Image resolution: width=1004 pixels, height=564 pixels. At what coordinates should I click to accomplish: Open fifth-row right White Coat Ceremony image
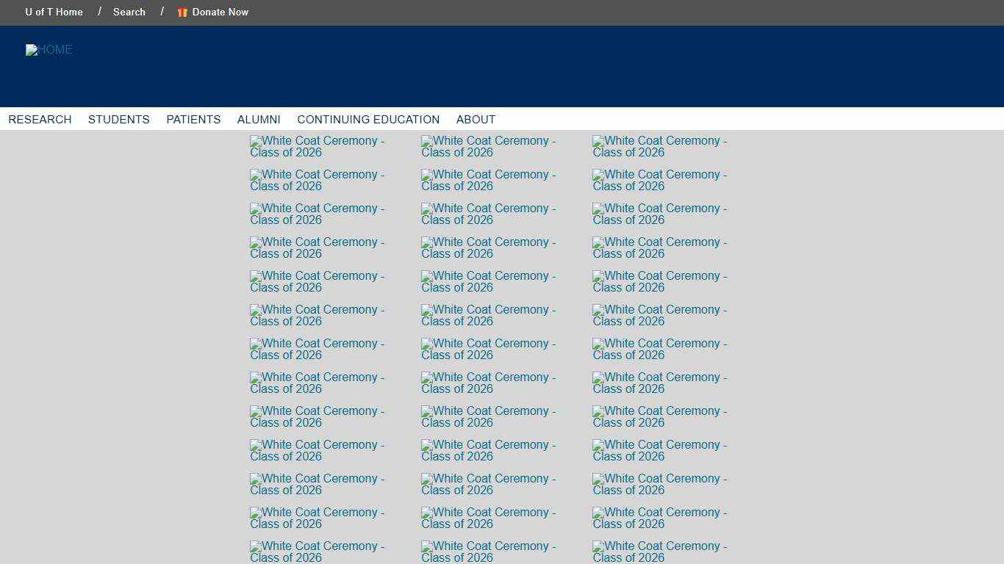659,282
